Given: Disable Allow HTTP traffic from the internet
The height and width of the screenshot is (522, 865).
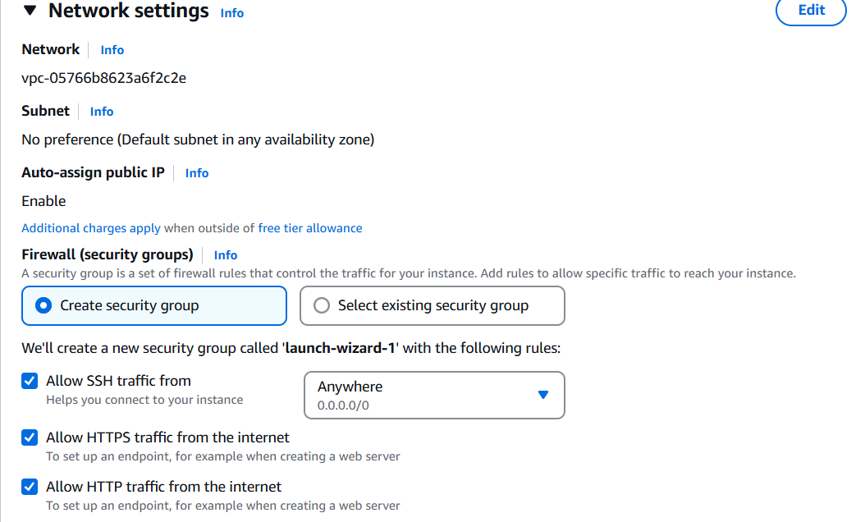Looking at the screenshot, I should pyautogui.click(x=30, y=487).
